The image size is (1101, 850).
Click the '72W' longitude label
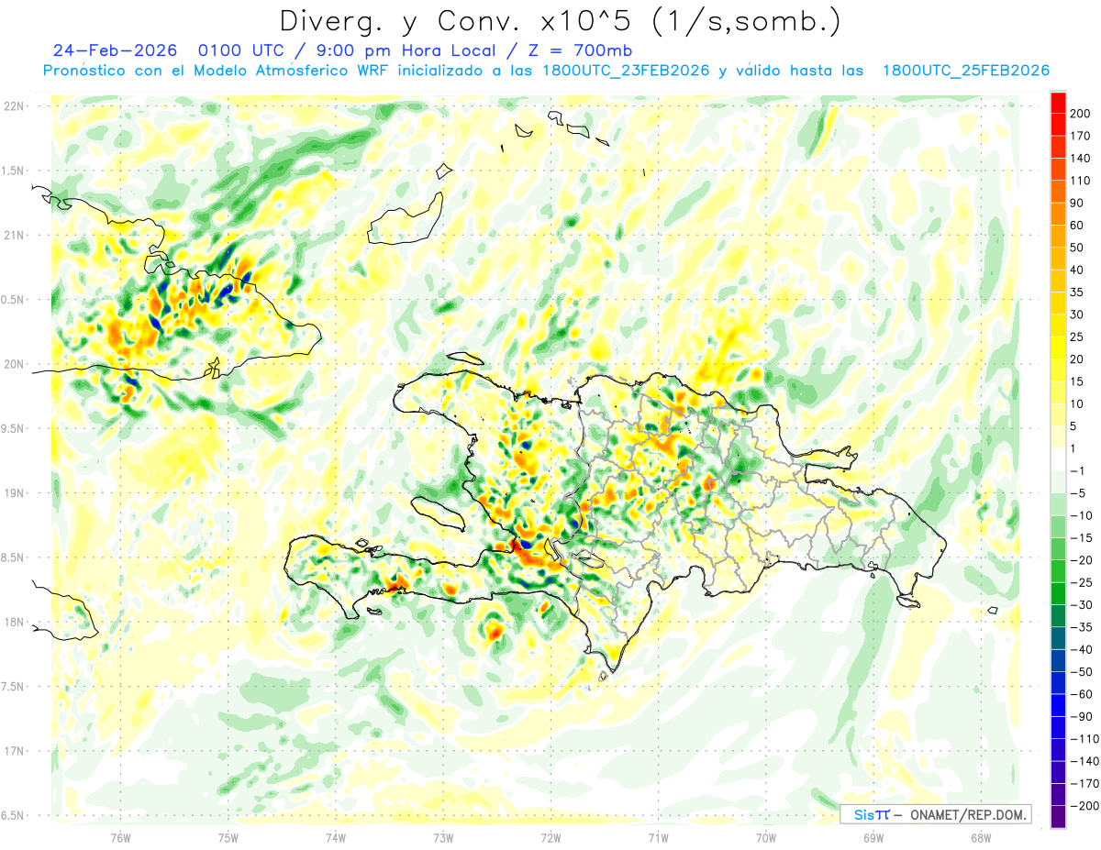point(550,837)
